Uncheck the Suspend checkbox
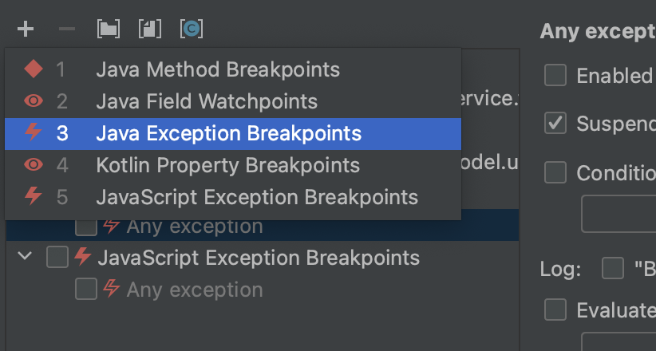Screen dimensions: 656x351 click(555, 124)
